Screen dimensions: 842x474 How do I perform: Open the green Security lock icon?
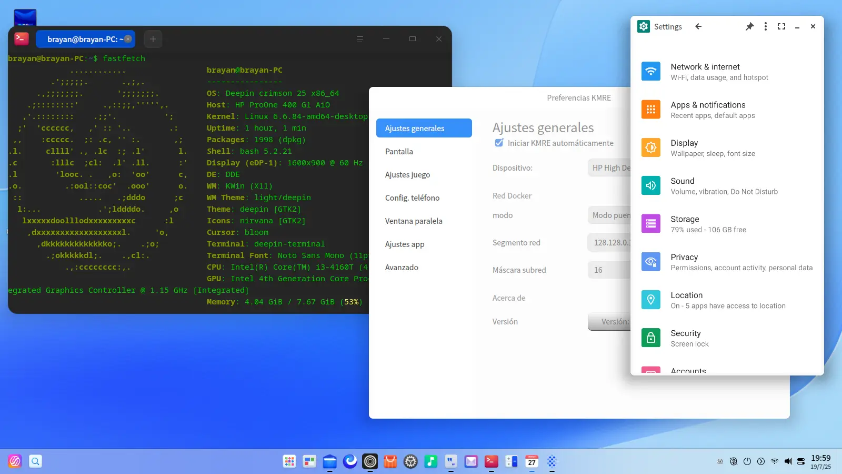pos(651,338)
